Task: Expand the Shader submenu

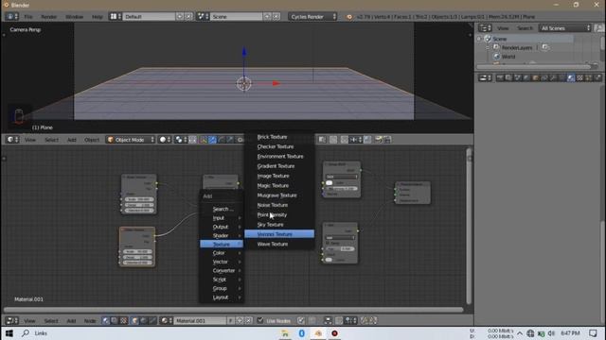Action: [222, 235]
